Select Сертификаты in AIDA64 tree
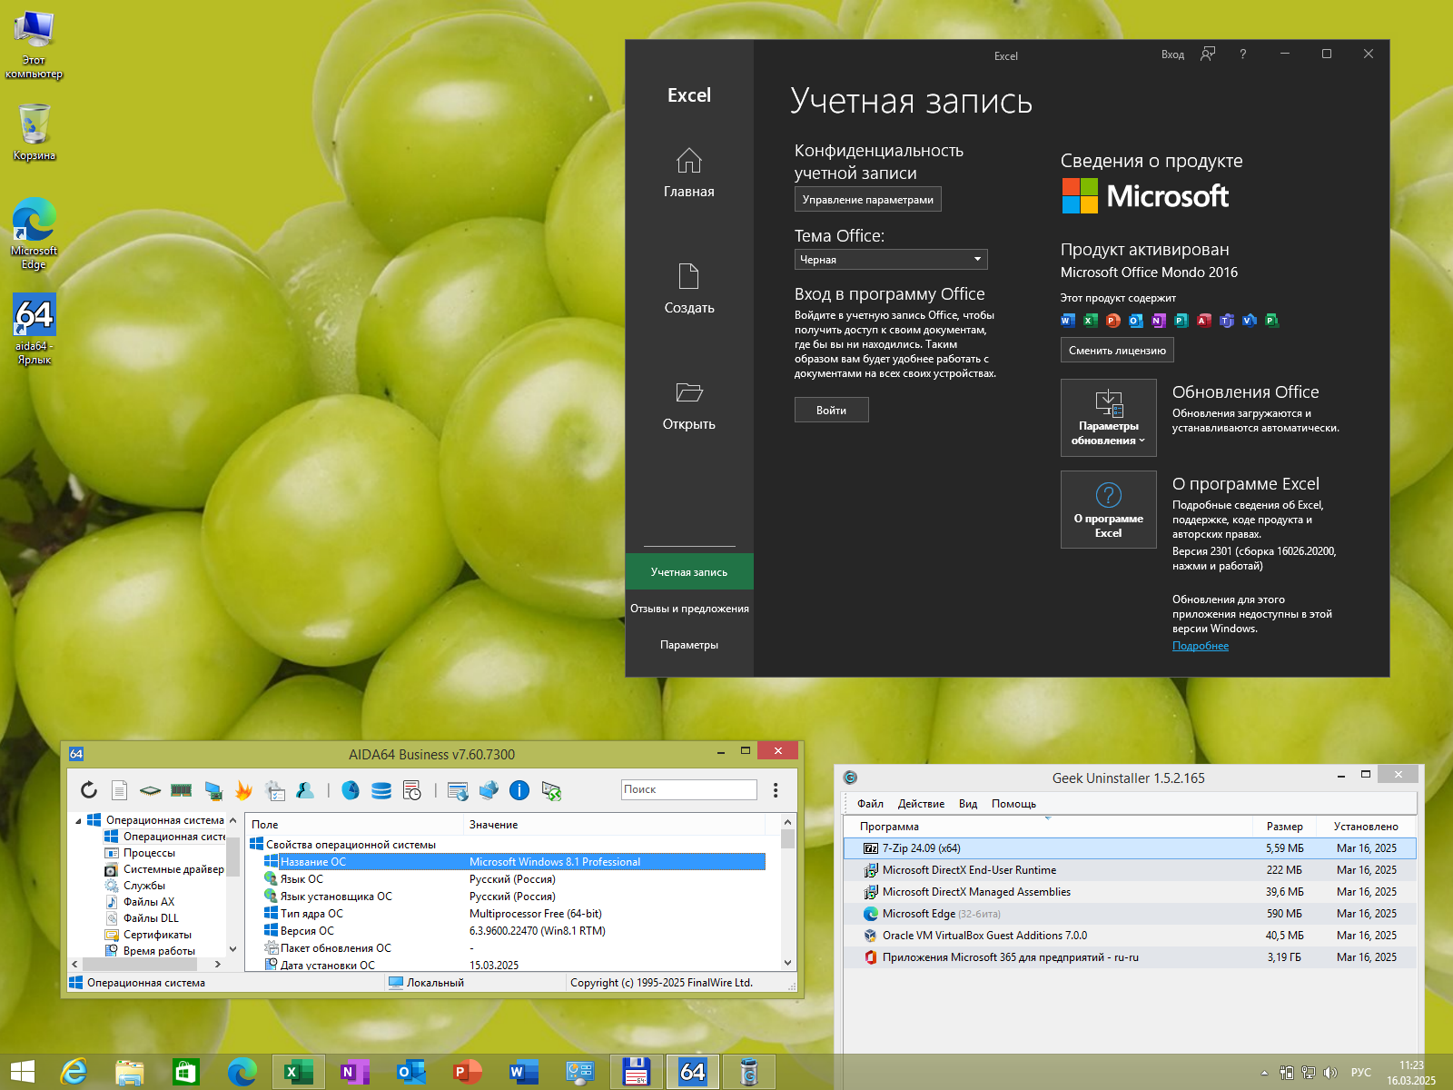Screen dimensions: 1453x1090 (157, 935)
